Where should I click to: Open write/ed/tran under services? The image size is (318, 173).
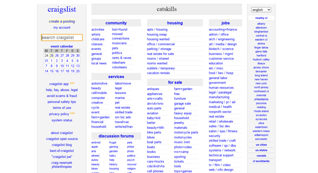pyautogui.click(x=124, y=127)
